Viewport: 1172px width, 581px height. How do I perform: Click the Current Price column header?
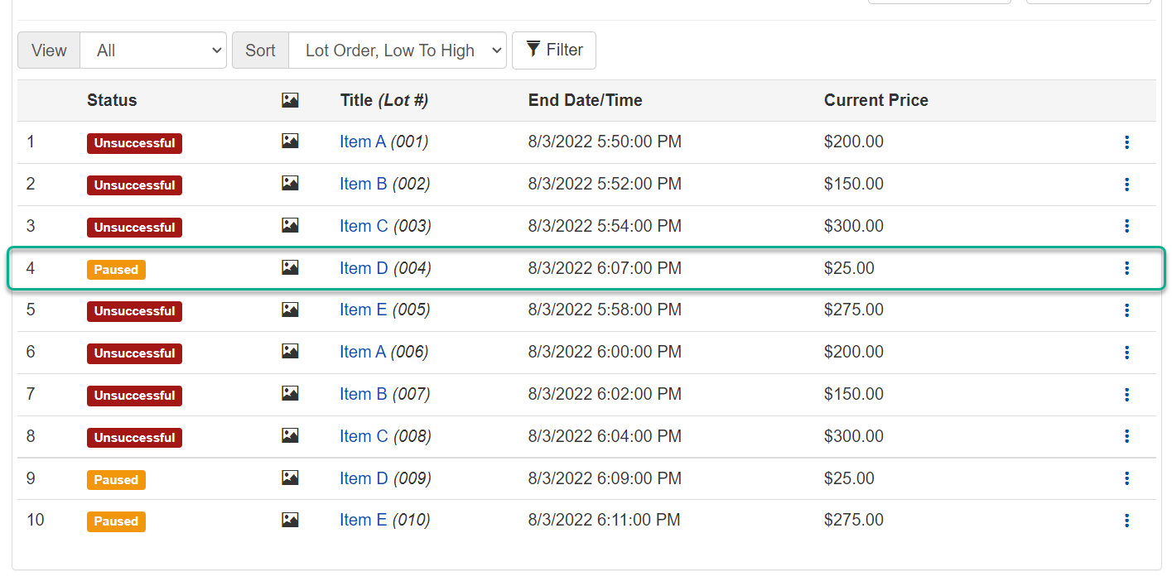[x=876, y=100]
